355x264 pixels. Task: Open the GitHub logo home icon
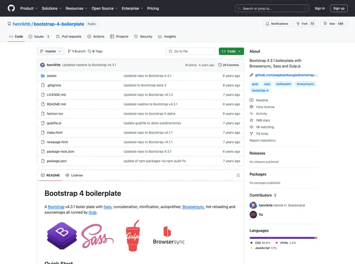(x=11, y=8)
